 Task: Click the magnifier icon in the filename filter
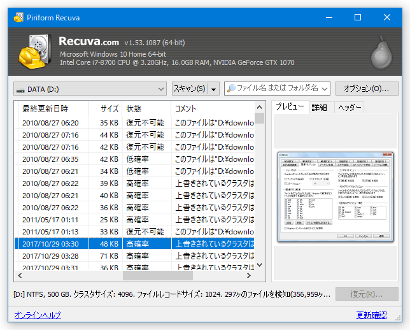pyautogui.click(x=231, y=89)
